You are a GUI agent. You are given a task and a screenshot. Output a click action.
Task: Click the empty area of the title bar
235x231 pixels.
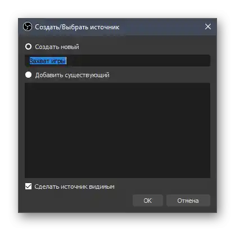coord(161,27)
